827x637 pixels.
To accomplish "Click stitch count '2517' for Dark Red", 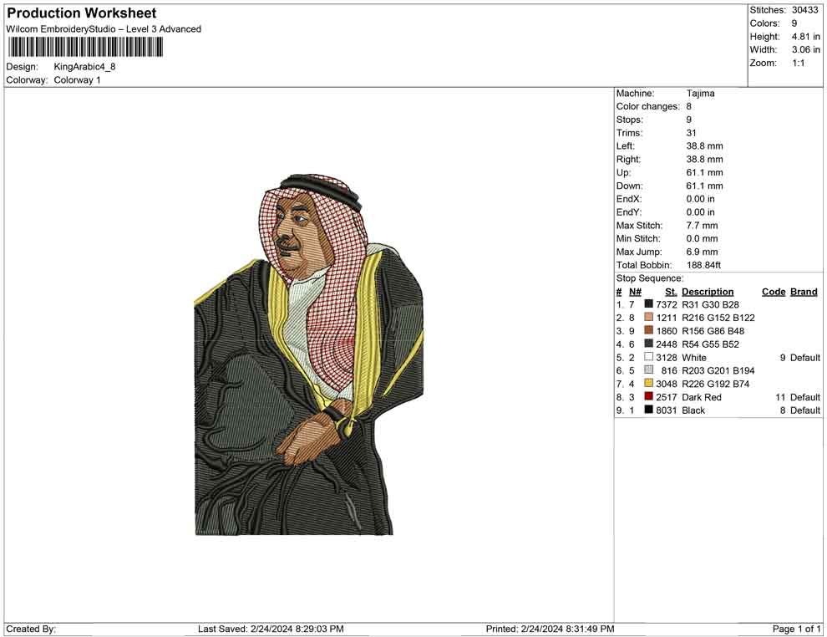I will click(x=666, y=397).
